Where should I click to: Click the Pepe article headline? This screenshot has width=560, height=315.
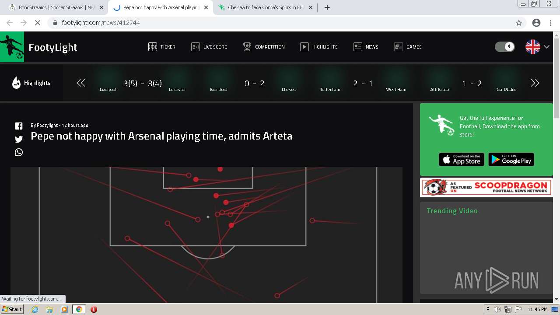[161, 136]
